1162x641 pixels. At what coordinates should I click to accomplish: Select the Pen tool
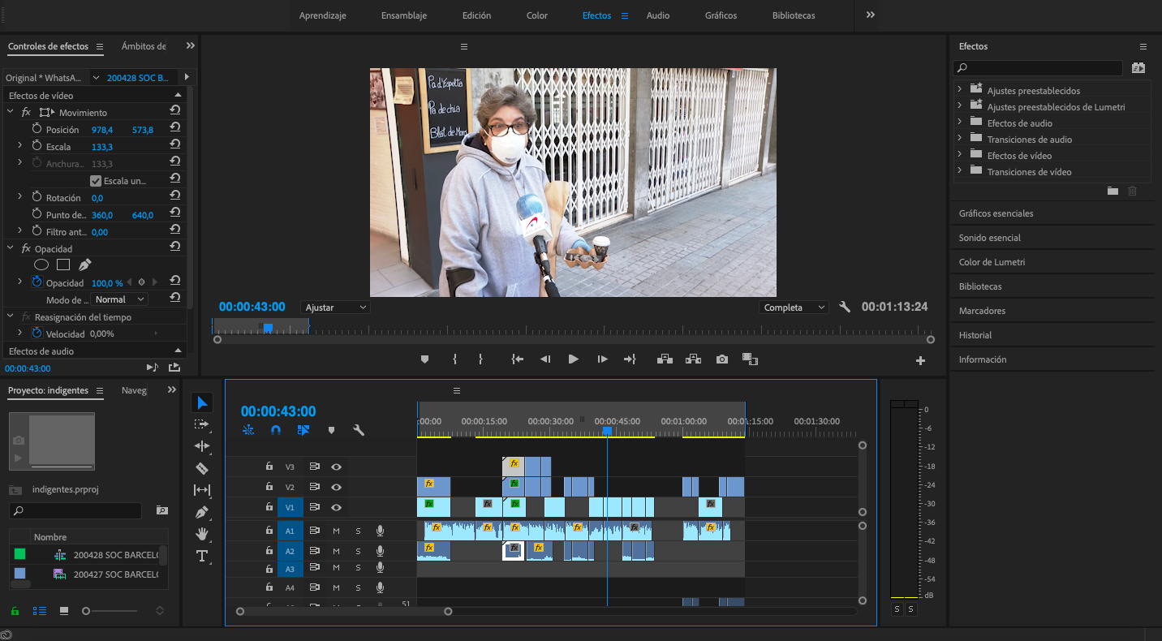coord(202,512)
